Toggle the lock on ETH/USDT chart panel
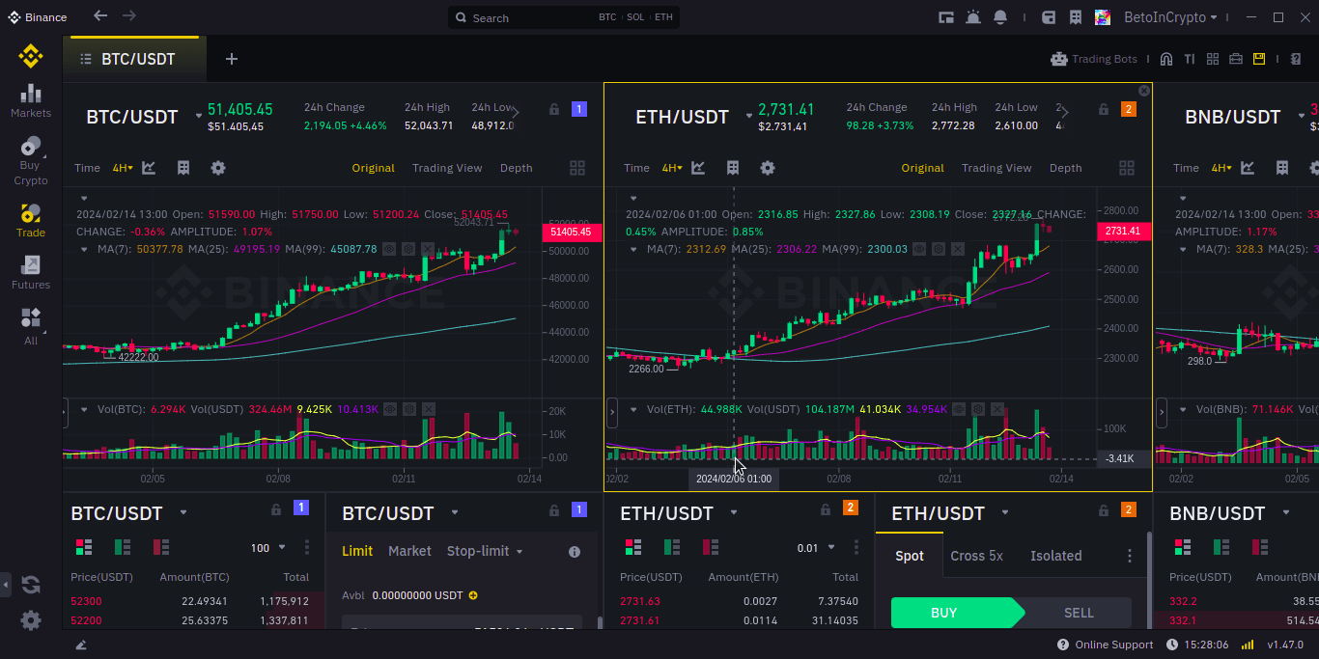The image size is (1319, 659). coord(1104,110)
